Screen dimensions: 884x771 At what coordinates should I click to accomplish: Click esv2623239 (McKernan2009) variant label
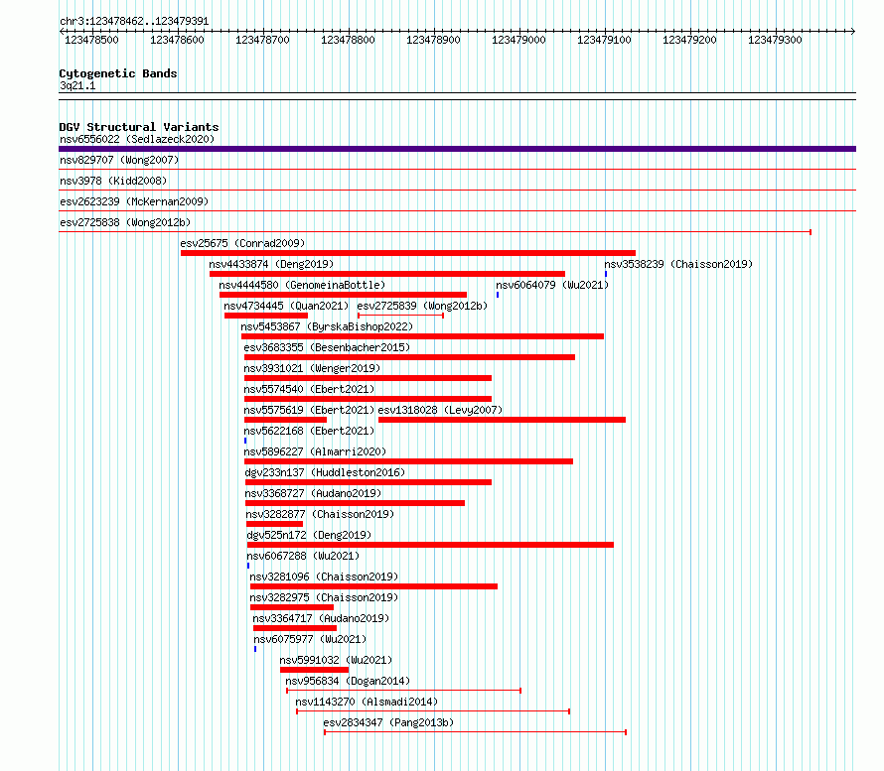coord(134,201)
